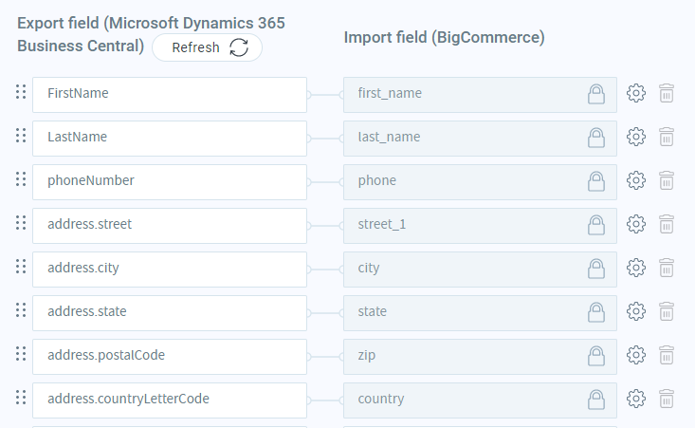This screenshot has height=428, width=695.
Task: Click Export field (Microsoft Dynamics 365) heading
Action: pos(151,34)
